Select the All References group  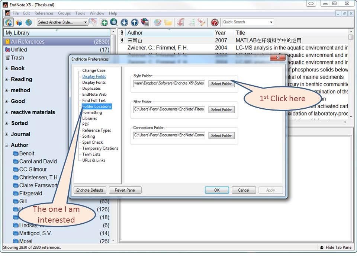coord(57,42)
